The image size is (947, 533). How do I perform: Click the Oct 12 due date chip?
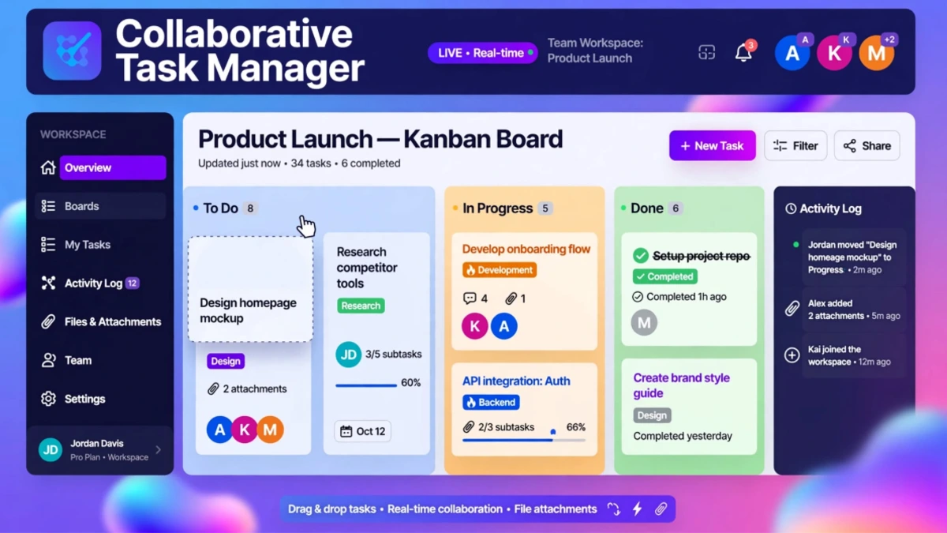(x=362, y=431)
